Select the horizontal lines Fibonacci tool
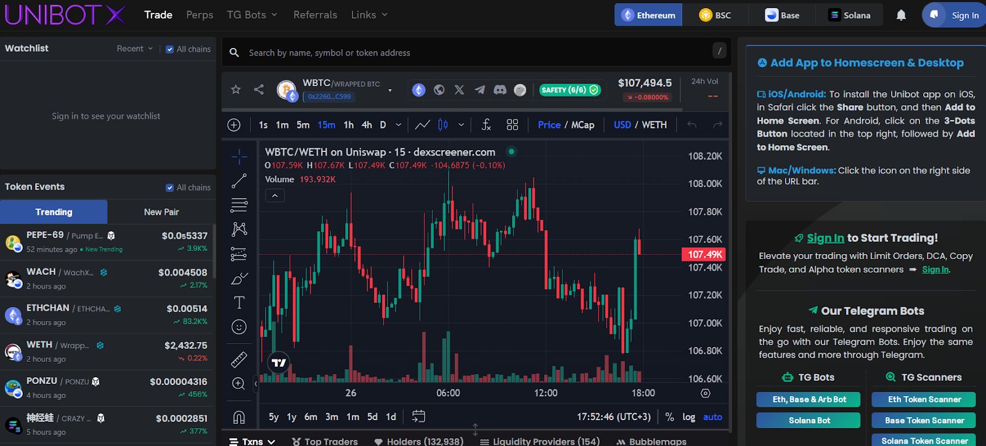986x446 pixels. pyautogui.click(x=239, y=205)
